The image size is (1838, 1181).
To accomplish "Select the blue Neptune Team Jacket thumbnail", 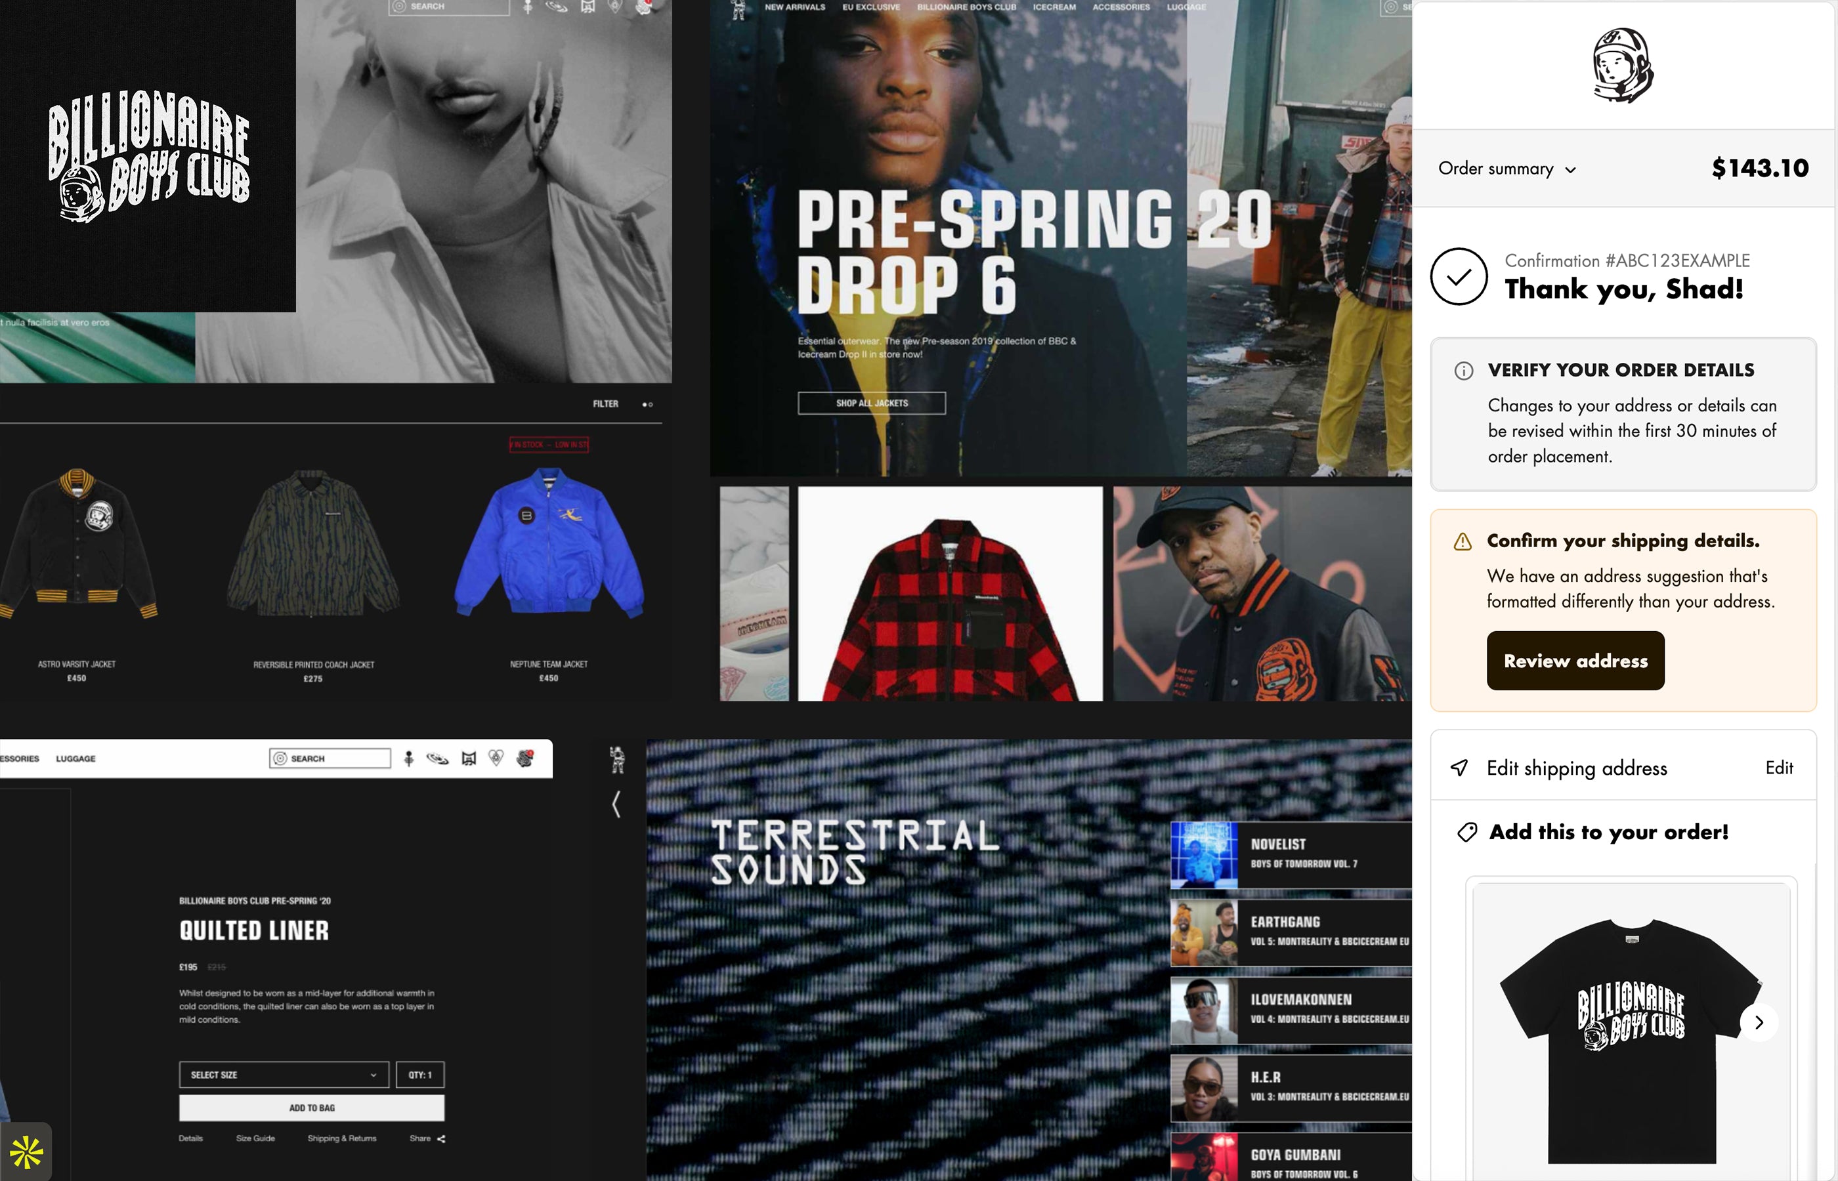I will pyautogui.click(x=549, y=544).
